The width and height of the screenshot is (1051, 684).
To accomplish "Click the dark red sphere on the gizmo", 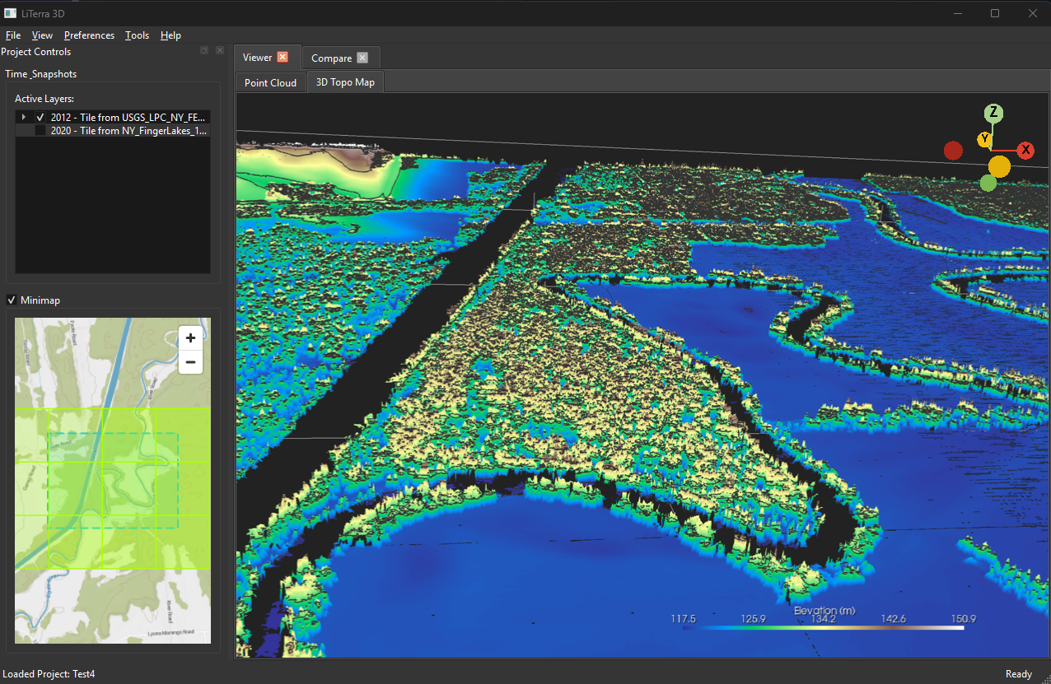I will [x=953, y=150].
